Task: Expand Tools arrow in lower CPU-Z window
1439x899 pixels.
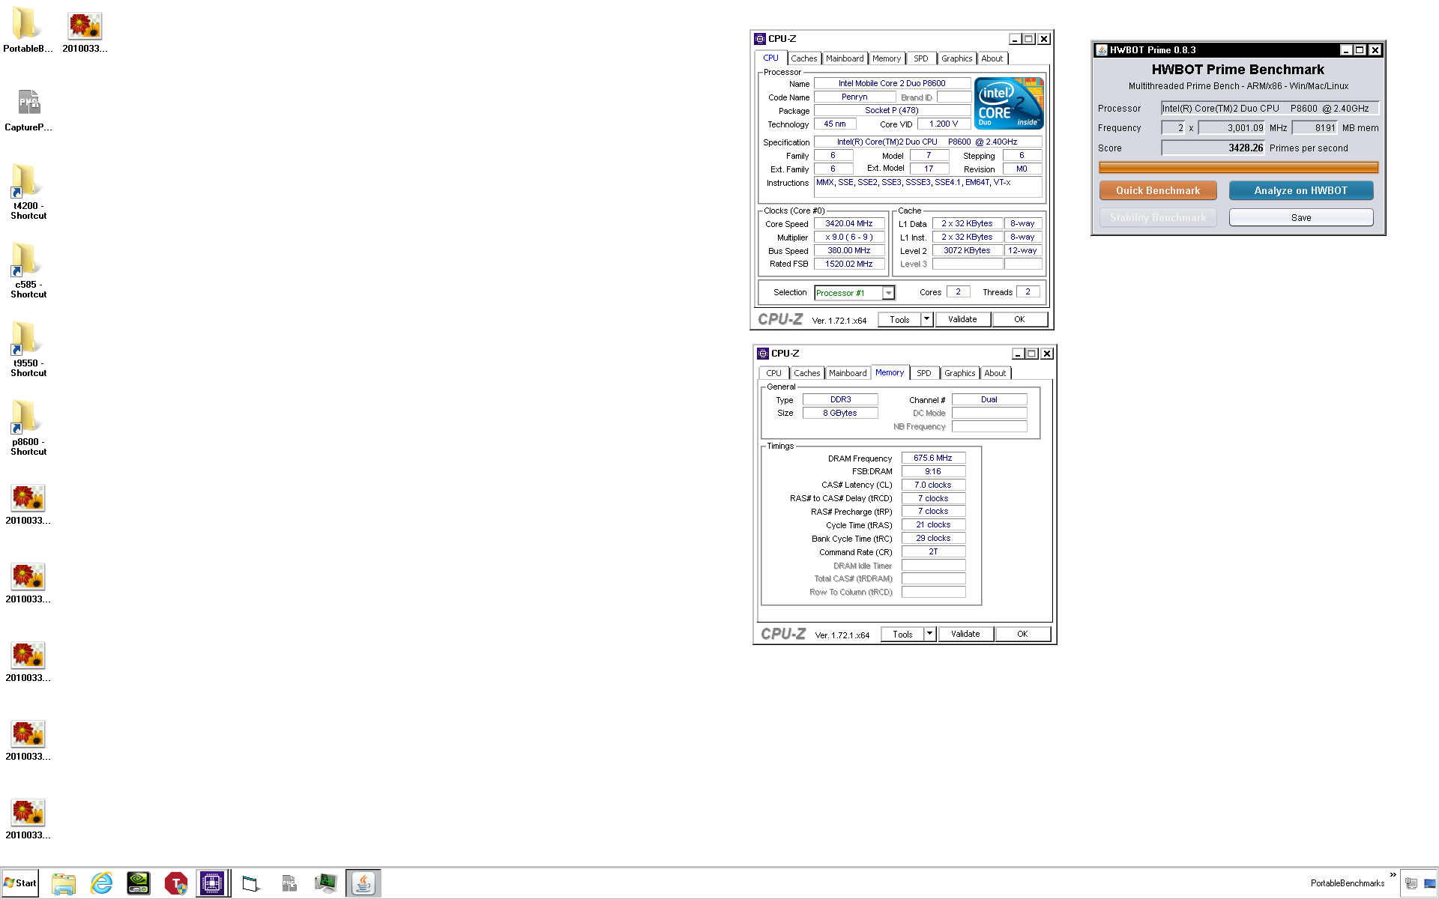Action: (x=929, y=634)
